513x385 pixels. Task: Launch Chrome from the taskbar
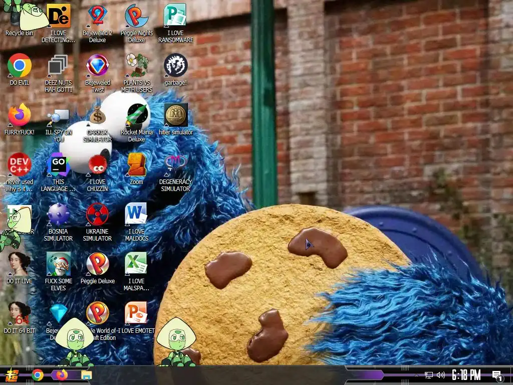tap(38, 375)
